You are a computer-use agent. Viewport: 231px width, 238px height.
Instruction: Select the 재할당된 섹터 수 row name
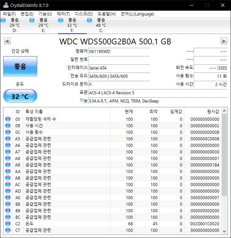(41, 119)
